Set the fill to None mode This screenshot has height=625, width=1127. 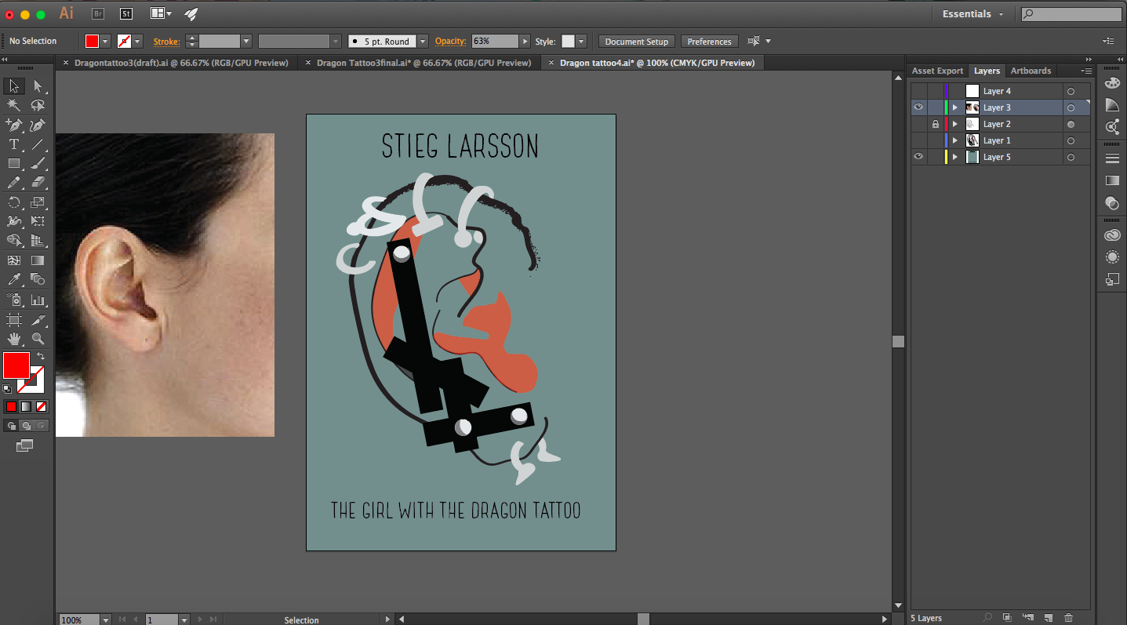(x=42, y=406)
